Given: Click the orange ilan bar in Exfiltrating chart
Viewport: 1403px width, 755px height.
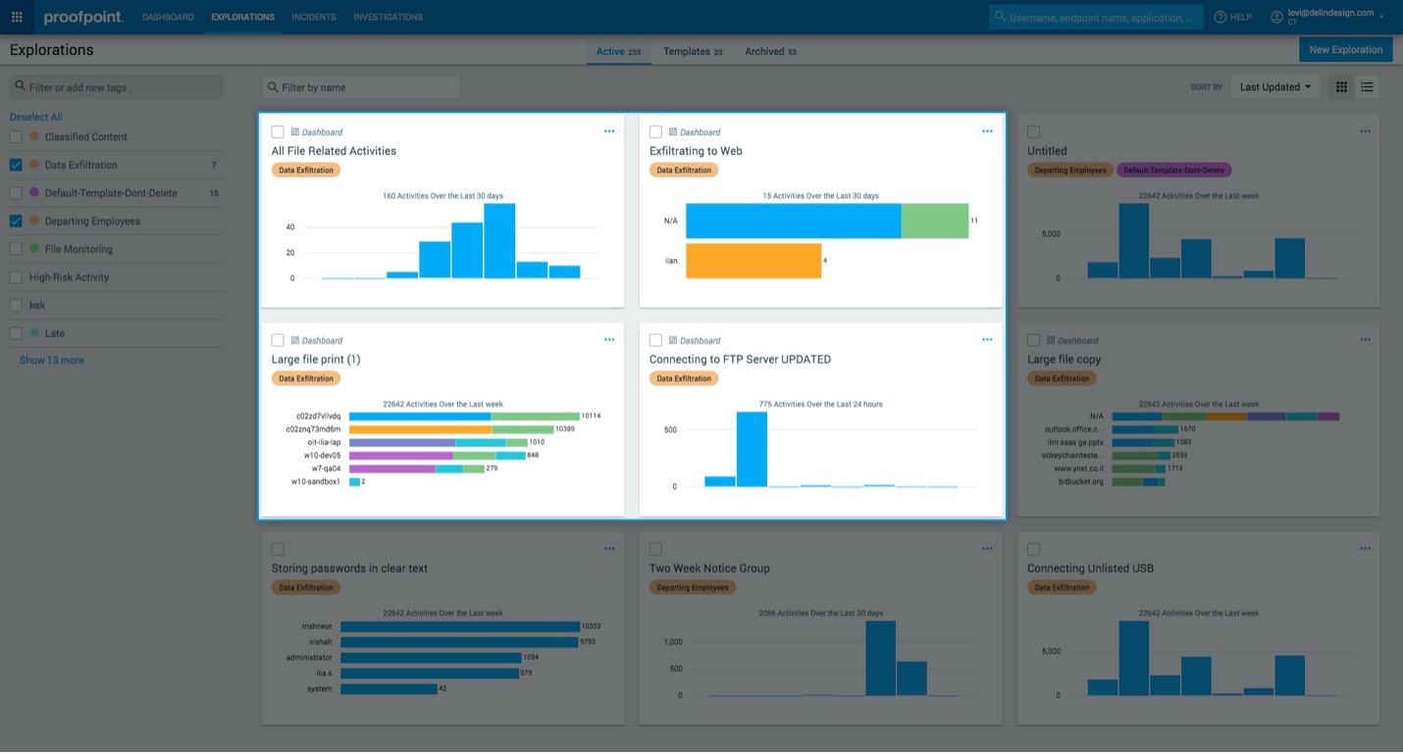Looking at the screenshot, I should (x=753, y=261).
